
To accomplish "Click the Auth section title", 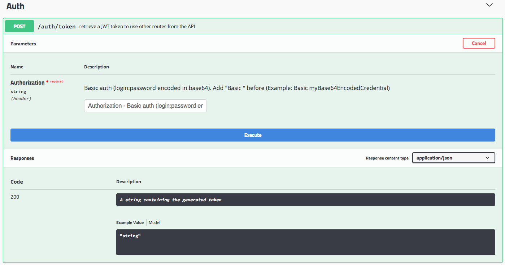I will point(15,6).
